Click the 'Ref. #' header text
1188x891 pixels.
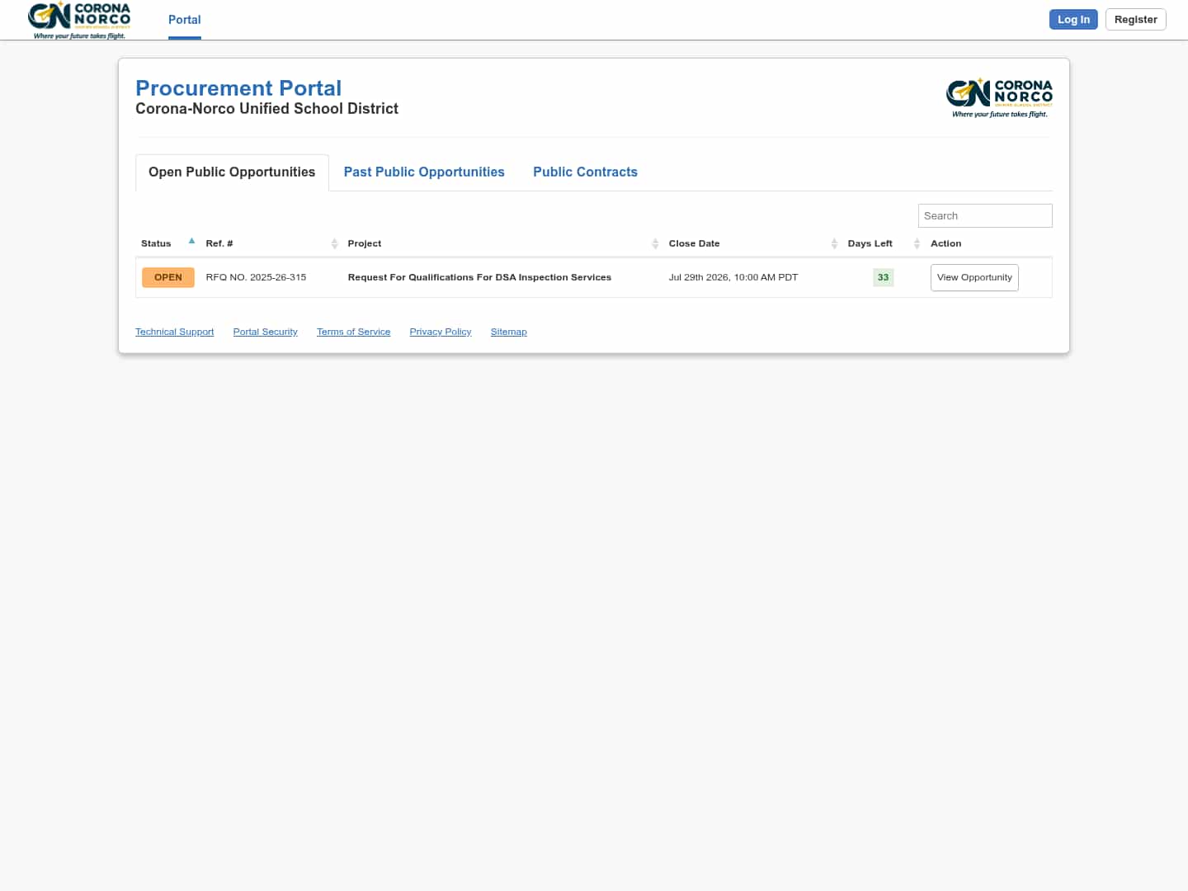point(219,243)
